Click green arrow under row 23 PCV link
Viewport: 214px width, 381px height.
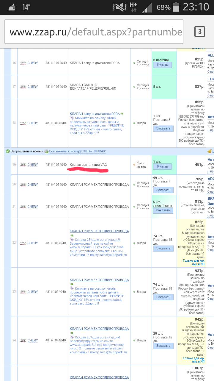tap(72, 284)
